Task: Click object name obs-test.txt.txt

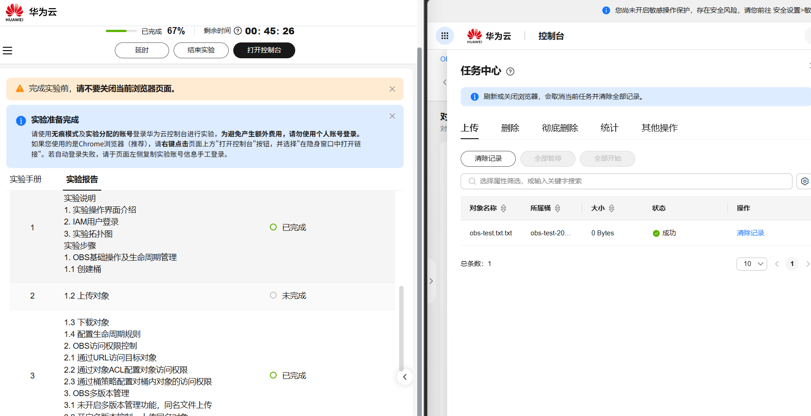Action: (490, 233)
